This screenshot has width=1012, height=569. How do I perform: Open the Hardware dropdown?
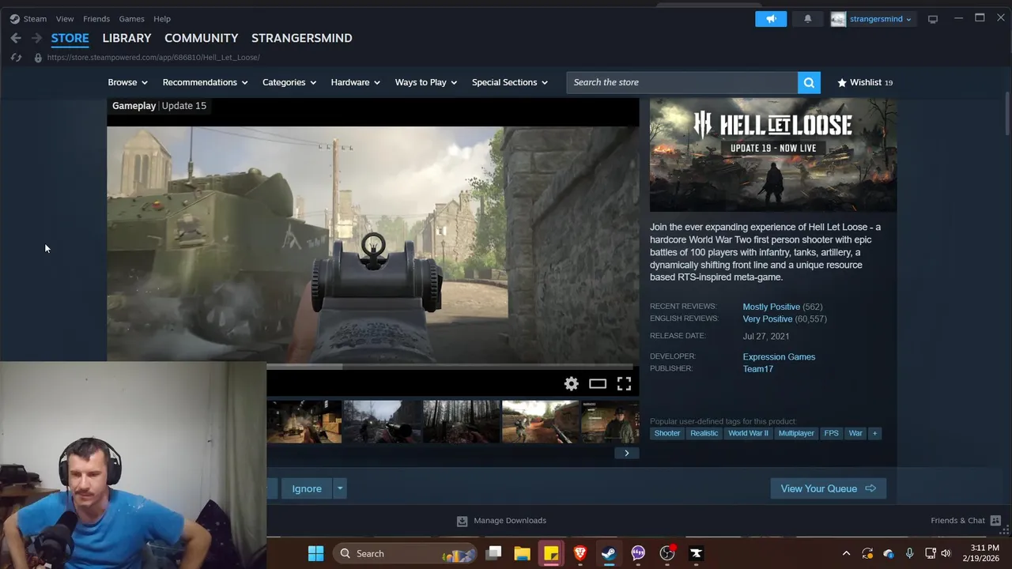356,82
